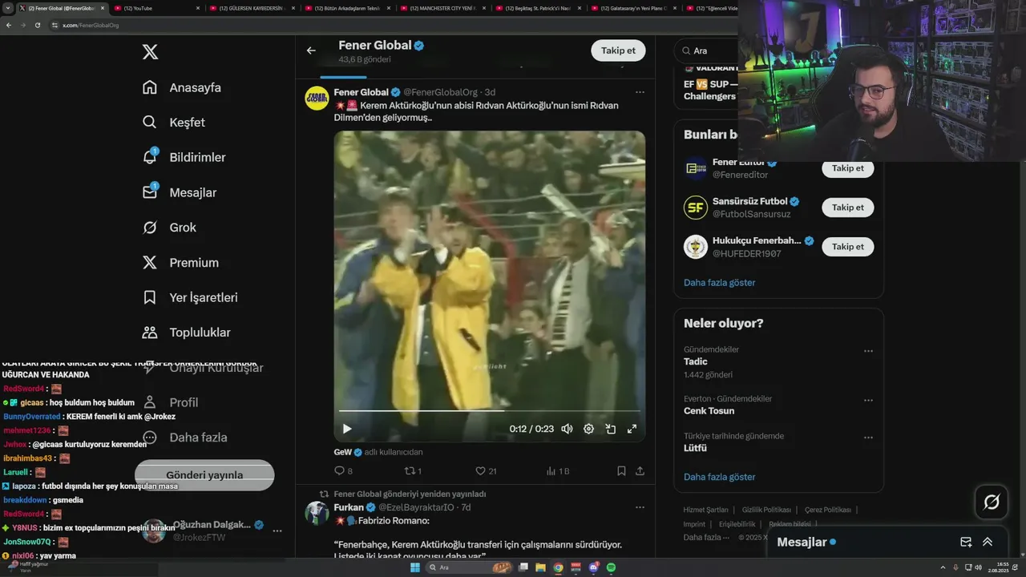Click the home icon next to Anasayfa

[x=150, y=87]
